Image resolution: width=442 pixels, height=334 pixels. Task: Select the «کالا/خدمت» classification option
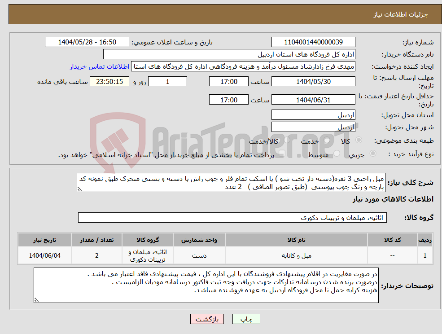point(286,140)
